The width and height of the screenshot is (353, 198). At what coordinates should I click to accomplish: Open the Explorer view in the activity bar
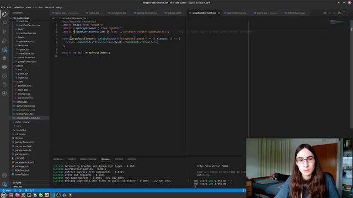click(4, 14)
